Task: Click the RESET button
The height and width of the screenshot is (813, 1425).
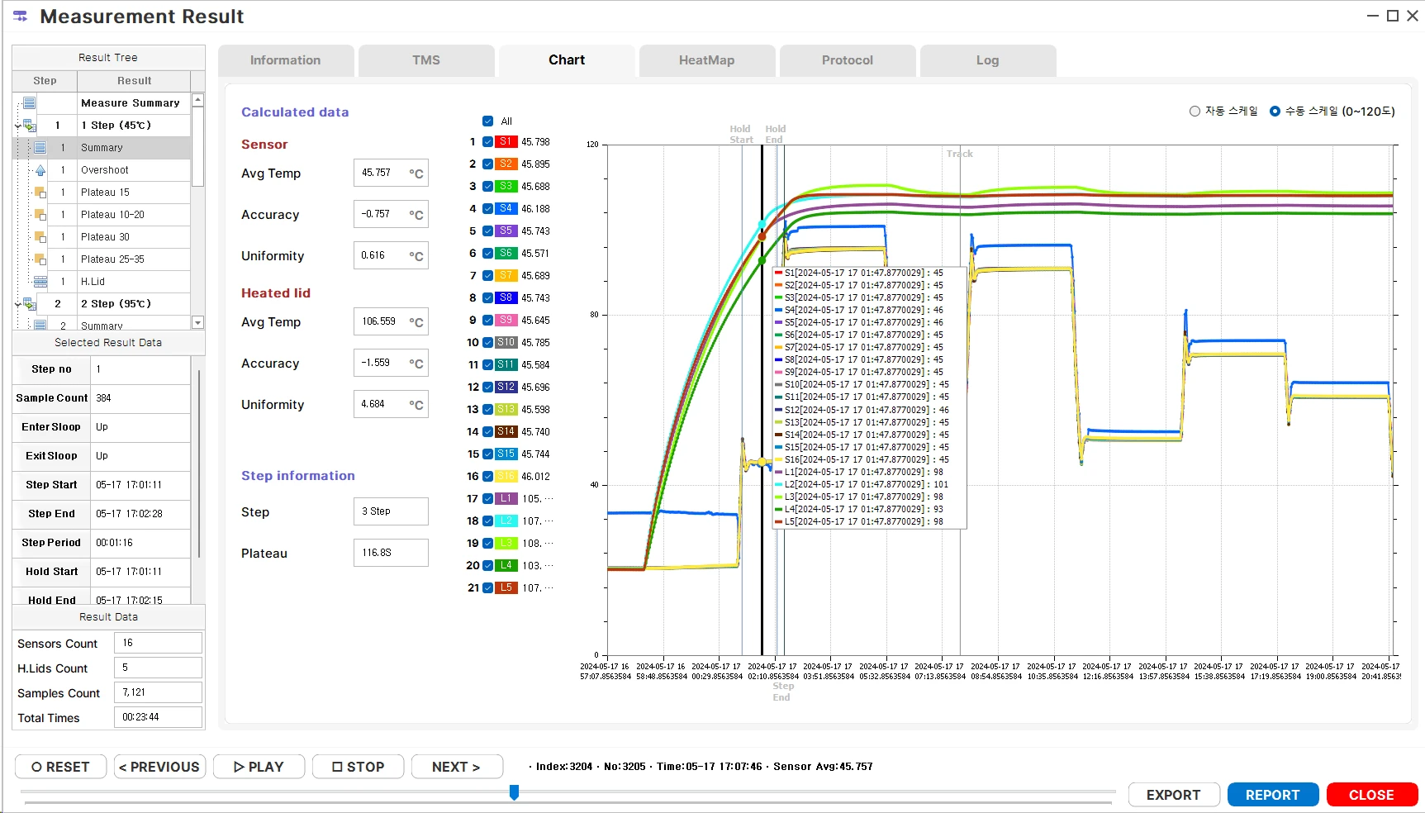Action: tap(61, 767)
